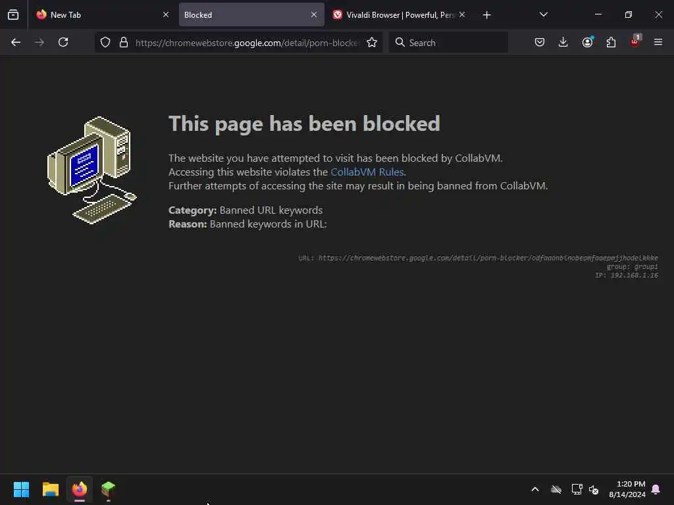Screen dimensions: 674x505
Task: View site security lock information
Action: (x=124, y=42)
